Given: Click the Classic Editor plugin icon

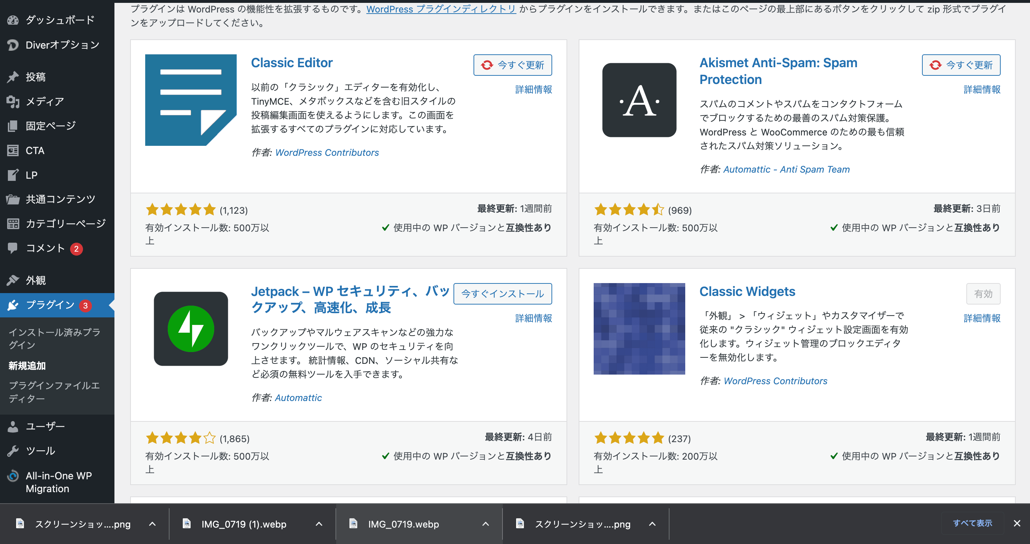Looking at the screenshot, I should point(191,100).
